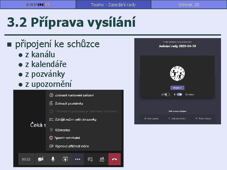Viewport: 227px width, 170px height.
Task: Click bullet text z pozvánky
Action: point(45,74)
